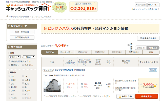Check 1LDK layout checkbox
Viewport: 162px width, 101px height.
pos(23,80)
